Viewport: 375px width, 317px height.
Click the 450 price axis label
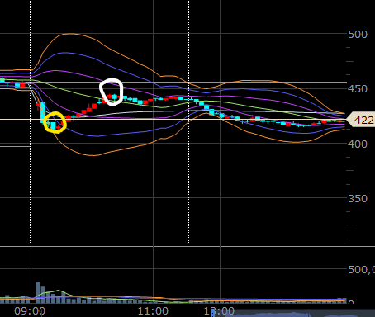click(x=358, y=89)
